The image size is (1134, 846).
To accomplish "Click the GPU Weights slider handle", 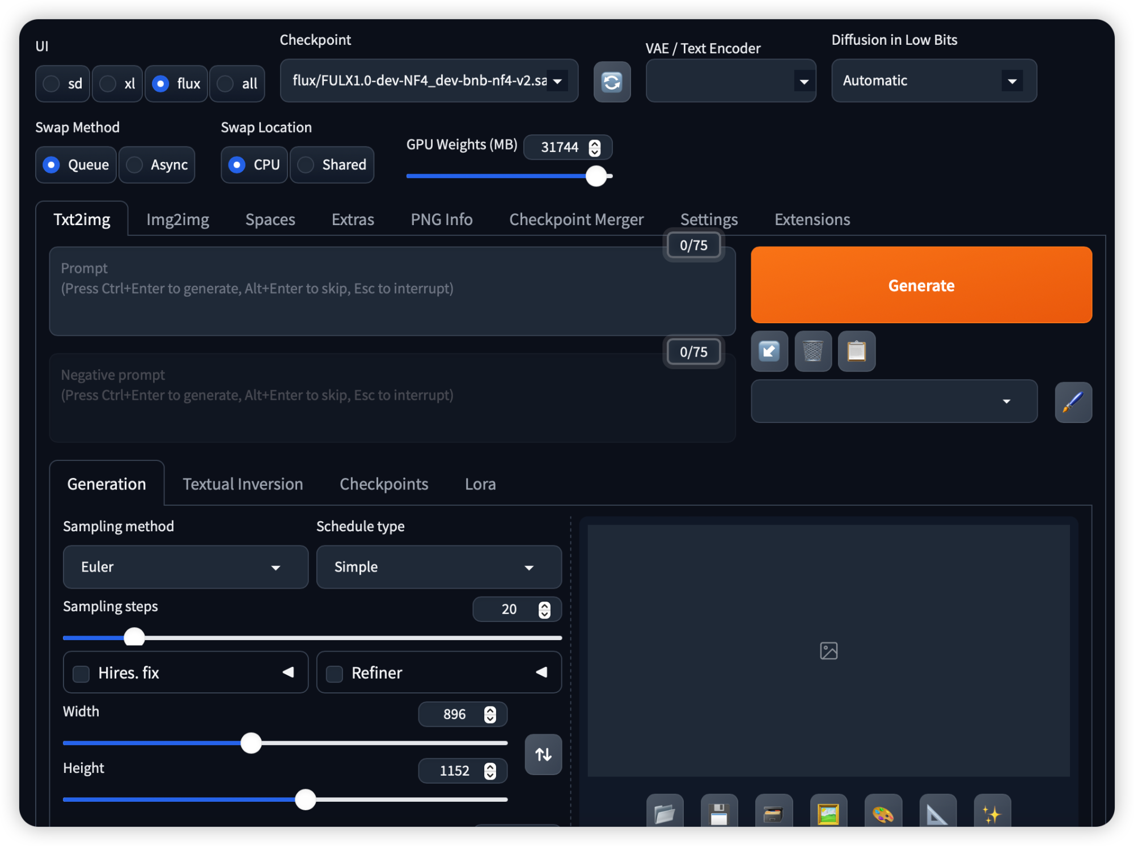I will tap(596, 176).
